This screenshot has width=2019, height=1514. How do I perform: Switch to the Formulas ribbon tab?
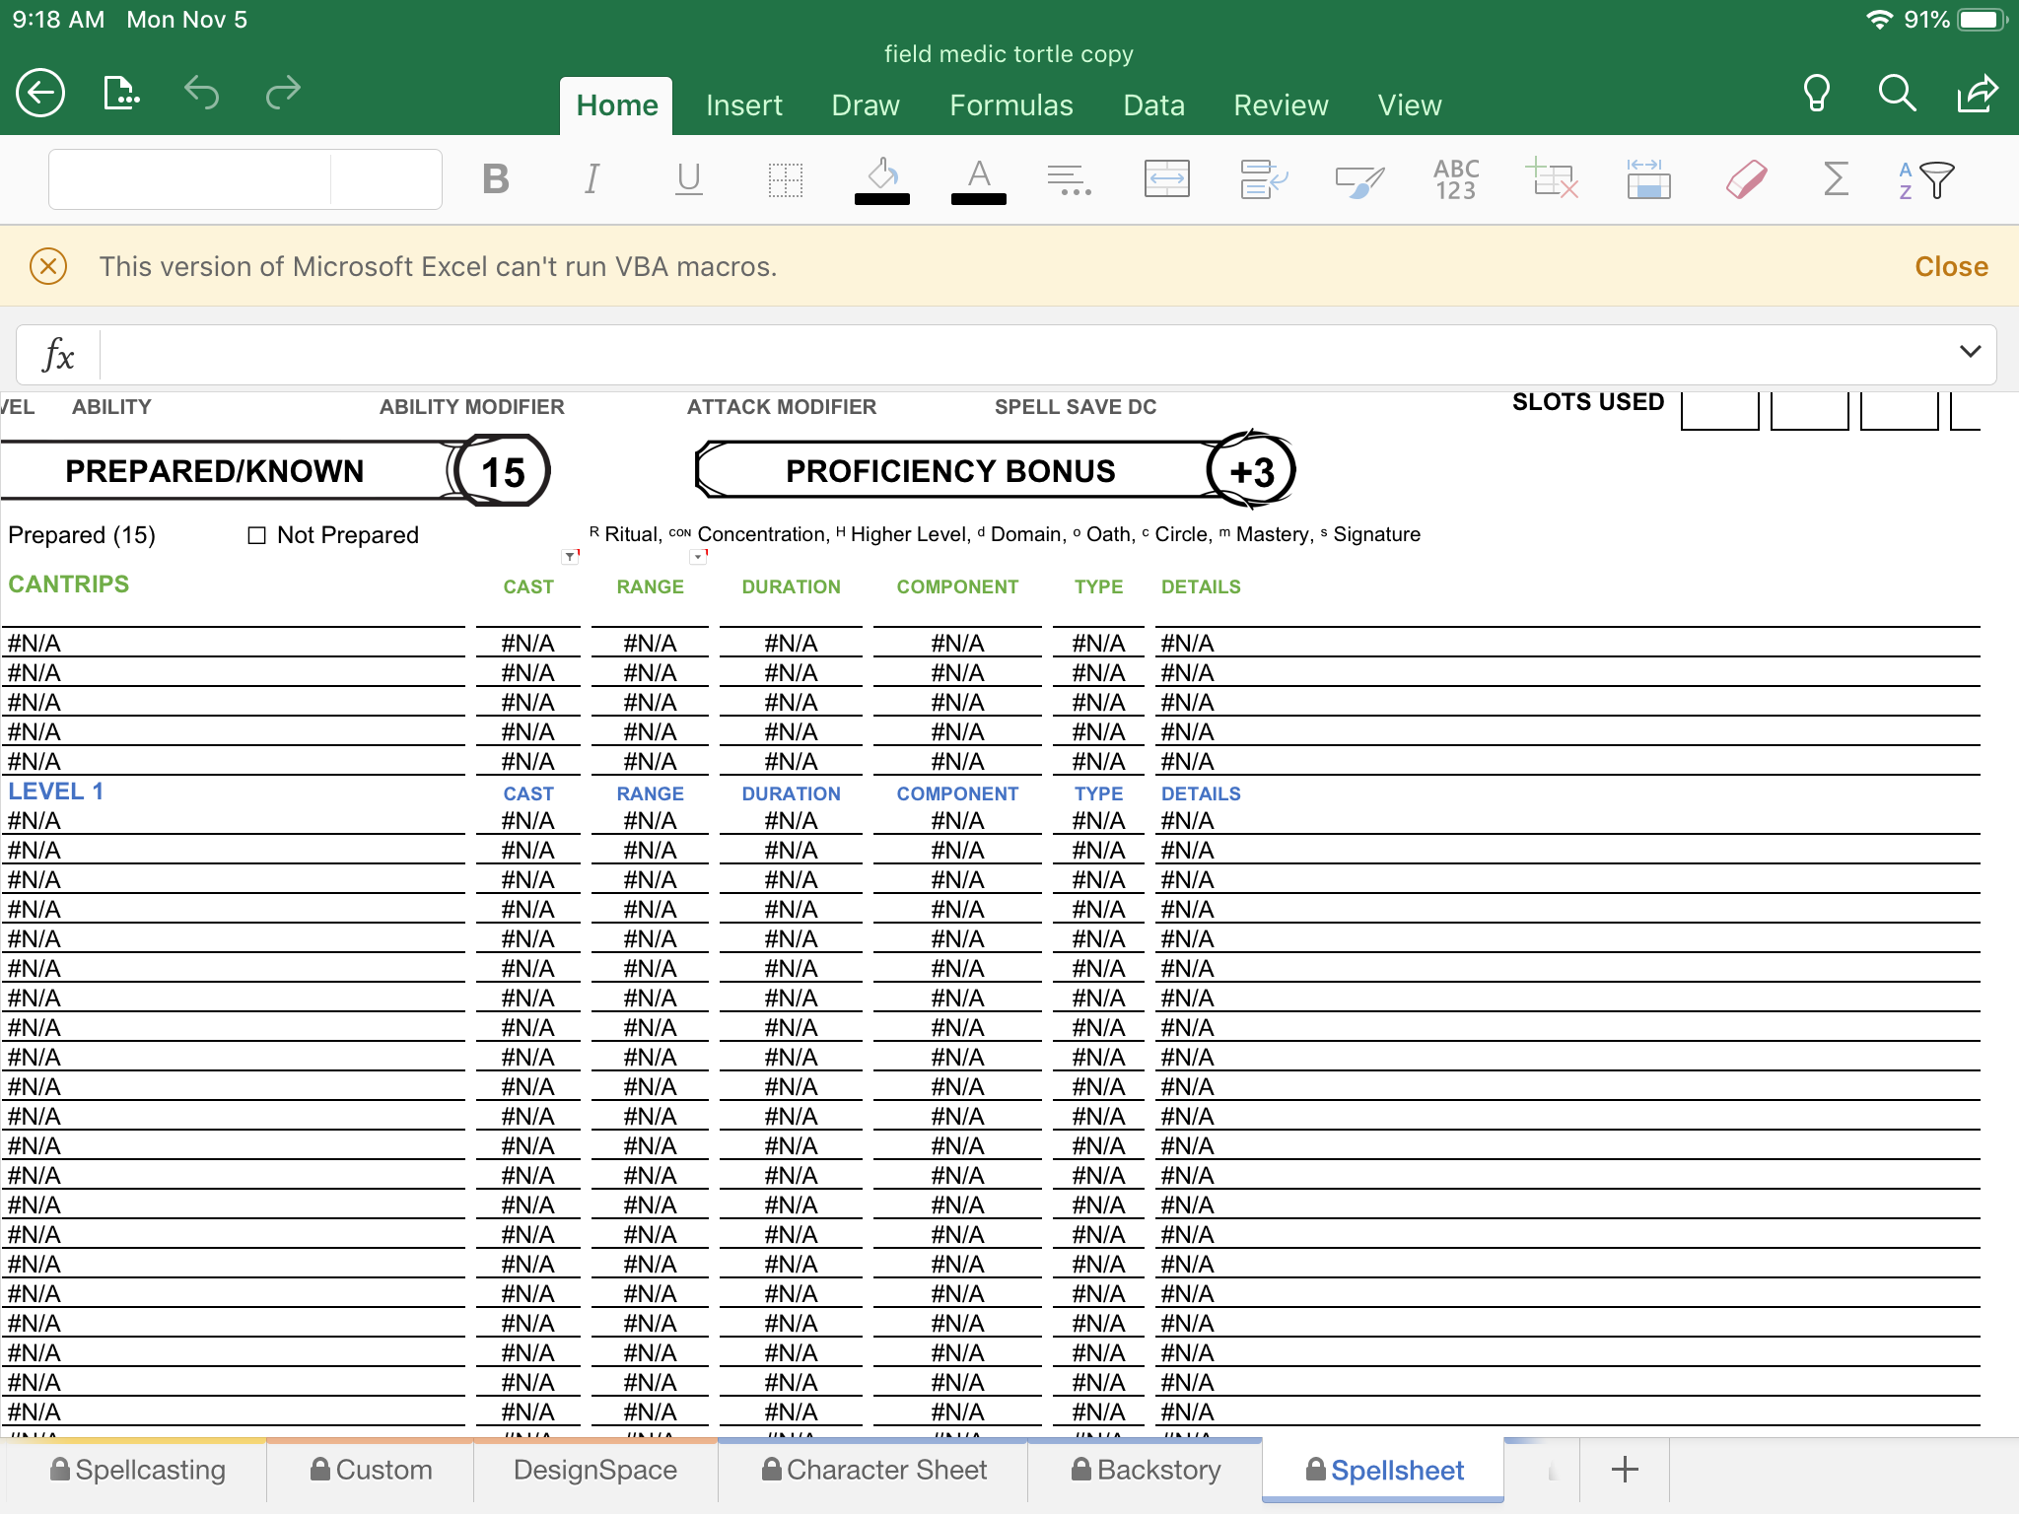click(x=1010, y=105)
